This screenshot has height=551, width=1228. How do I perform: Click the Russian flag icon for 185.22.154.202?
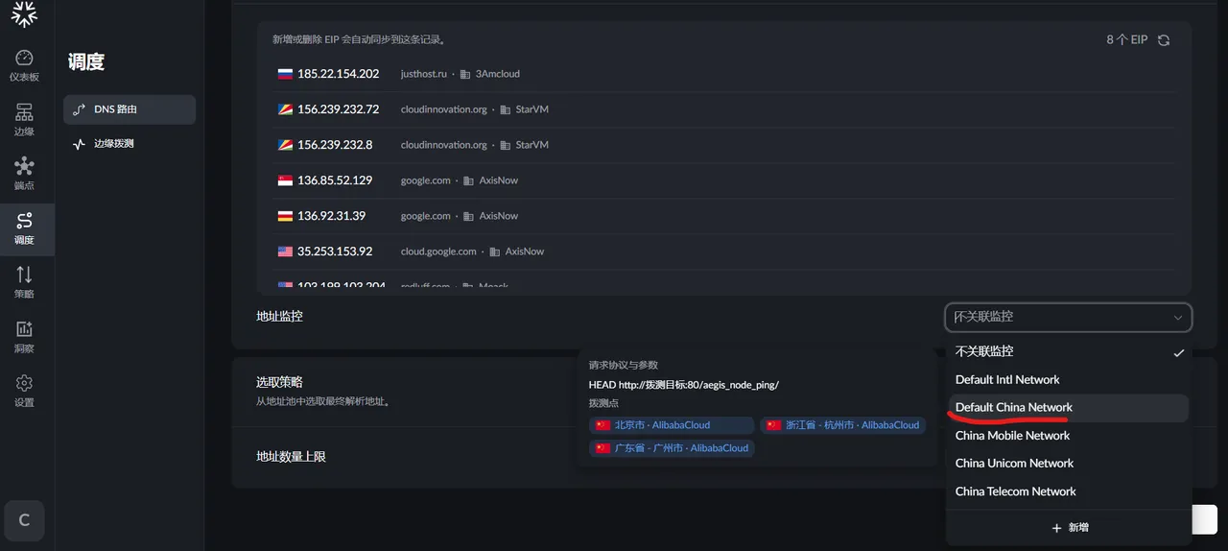coord(285,74)
